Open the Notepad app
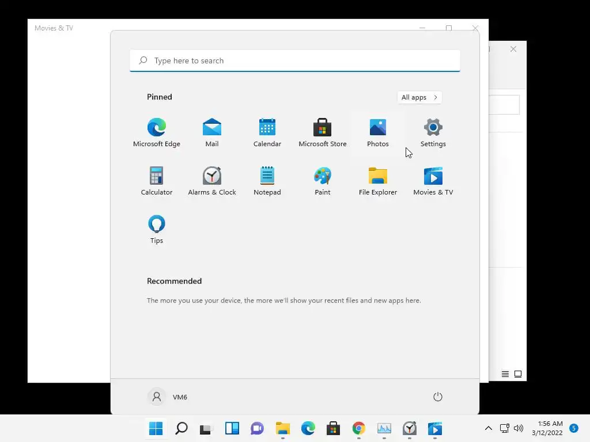The height and width of the screenshot is (442, 590). coord(267,181)
